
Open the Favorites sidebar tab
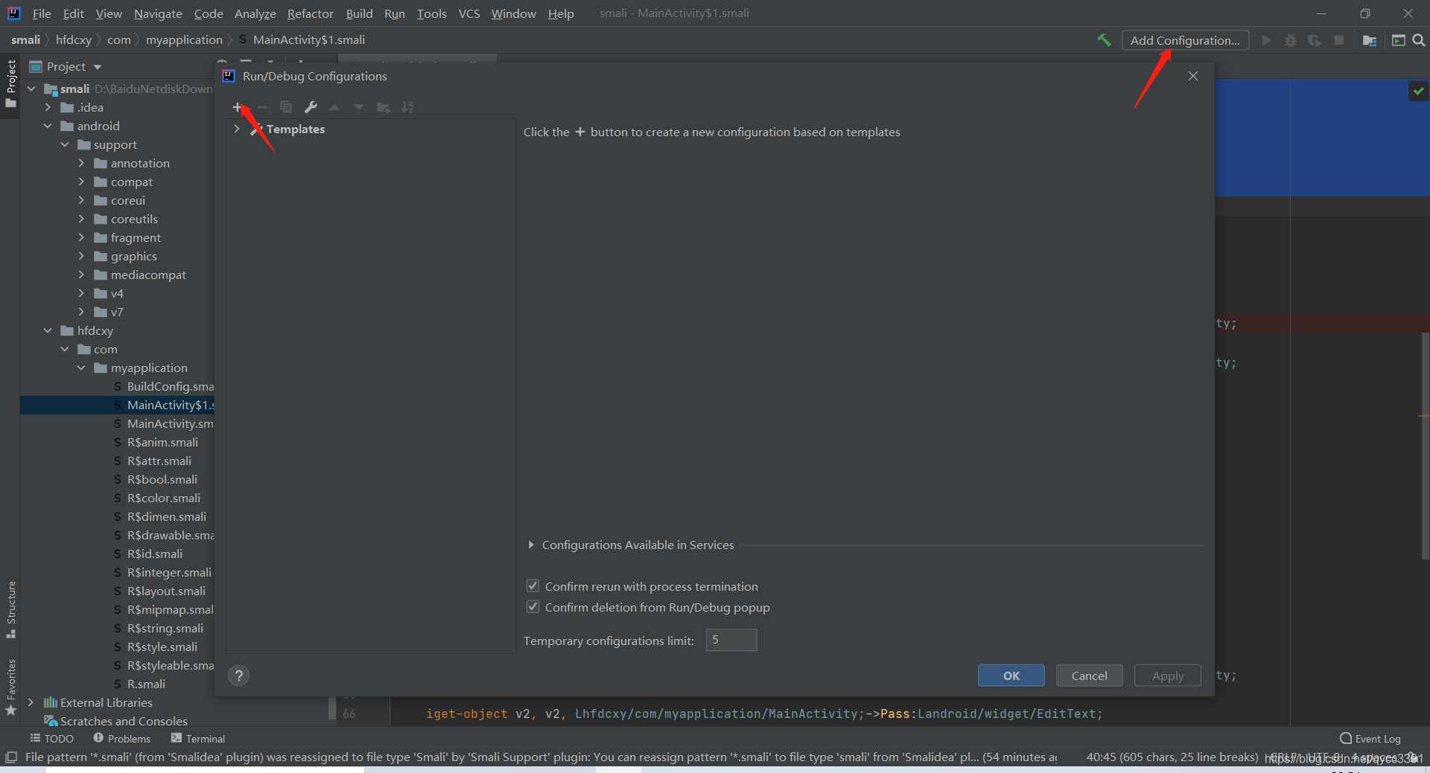(10, 687)
